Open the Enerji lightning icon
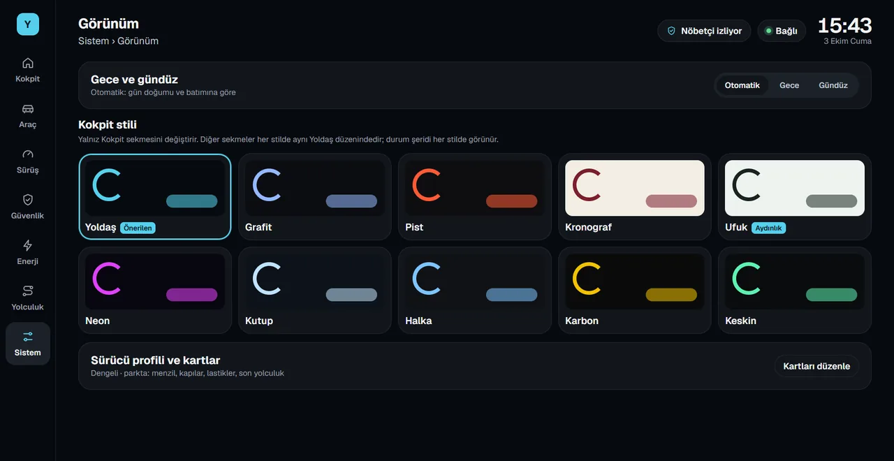The width and height of the screenshot is (894, 461). tap(28, 245)
